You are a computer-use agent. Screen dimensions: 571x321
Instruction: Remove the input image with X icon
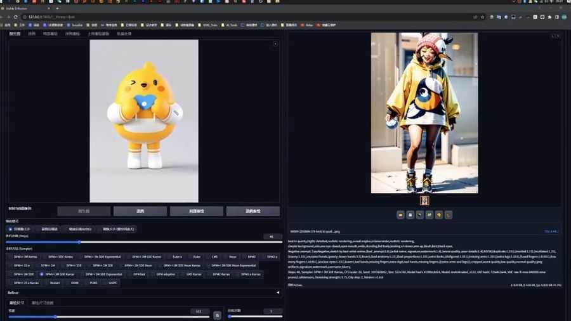pyautogui.click(x=275, y=44)
